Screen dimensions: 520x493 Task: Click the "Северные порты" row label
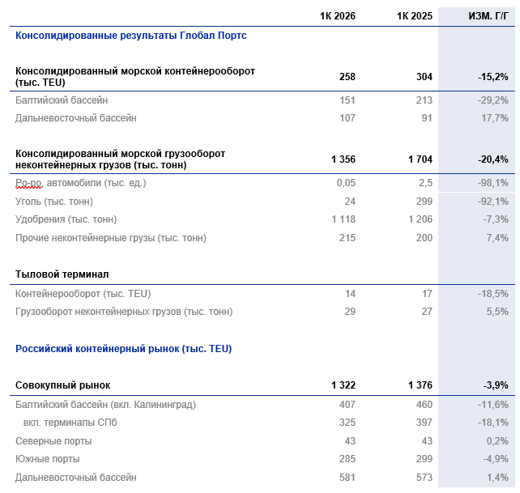(x=53, y=441)
